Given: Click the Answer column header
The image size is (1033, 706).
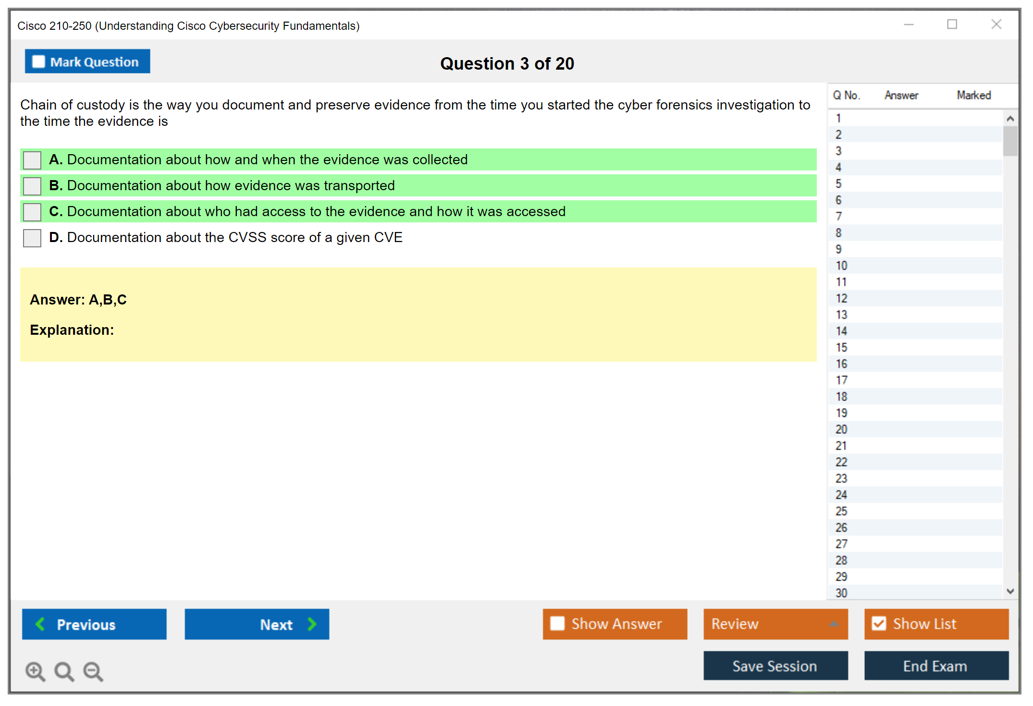Looking at the screenshot, I should 901,95.
